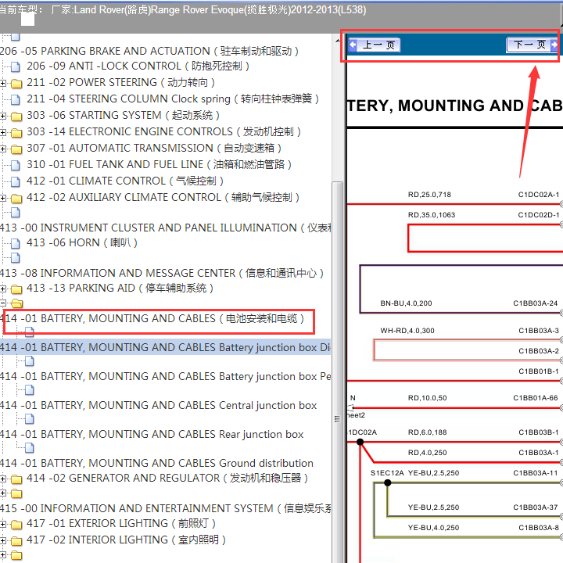The width and height of the screenshot is (563, 563).
Task: Click folder icon above 415-00 INFORMATION AND ENTERTAINMENT
Action: pos(16,494)
